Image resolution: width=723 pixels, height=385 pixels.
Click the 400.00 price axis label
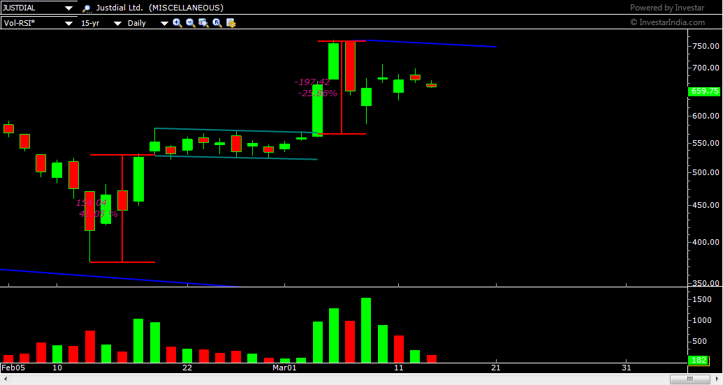pos(706,242)
